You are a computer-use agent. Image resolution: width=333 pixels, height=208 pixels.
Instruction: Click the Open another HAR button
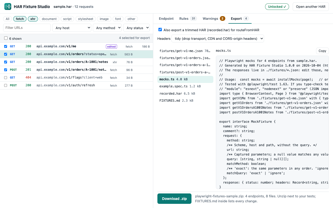(311, 6)
